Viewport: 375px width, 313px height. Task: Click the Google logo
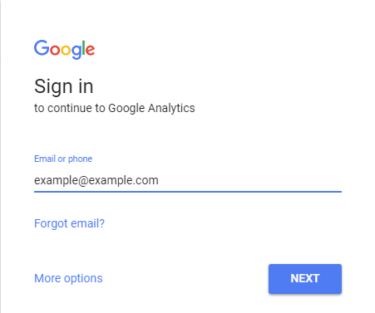pos(64,50)
